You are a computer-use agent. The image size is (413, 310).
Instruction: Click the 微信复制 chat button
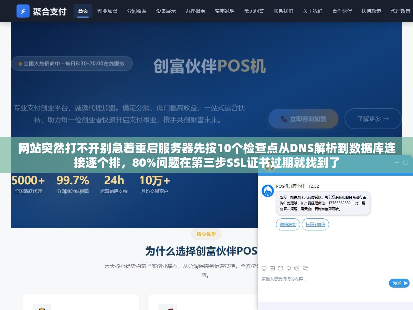pyautogui.click(x=288, y=225)
